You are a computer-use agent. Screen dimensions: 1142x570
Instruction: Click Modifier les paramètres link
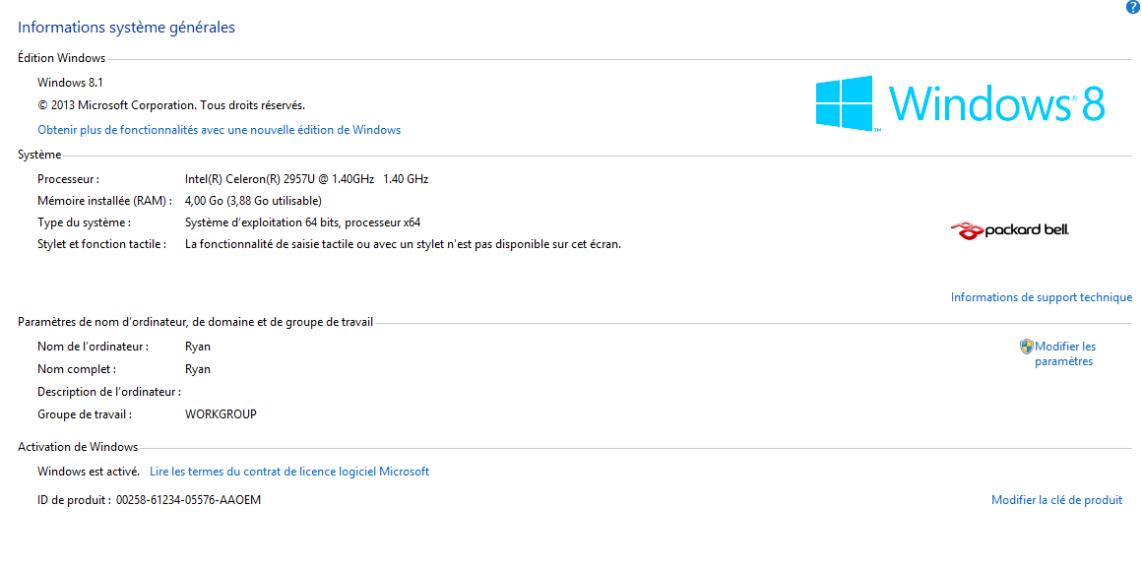pos(1065,353)
